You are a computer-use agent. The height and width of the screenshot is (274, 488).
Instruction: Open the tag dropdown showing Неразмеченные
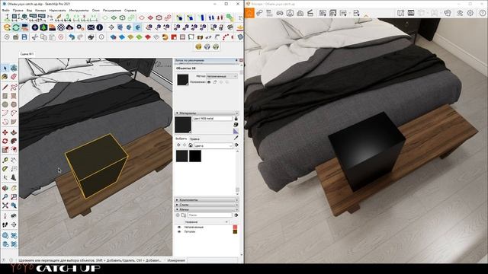click(222, 76)
